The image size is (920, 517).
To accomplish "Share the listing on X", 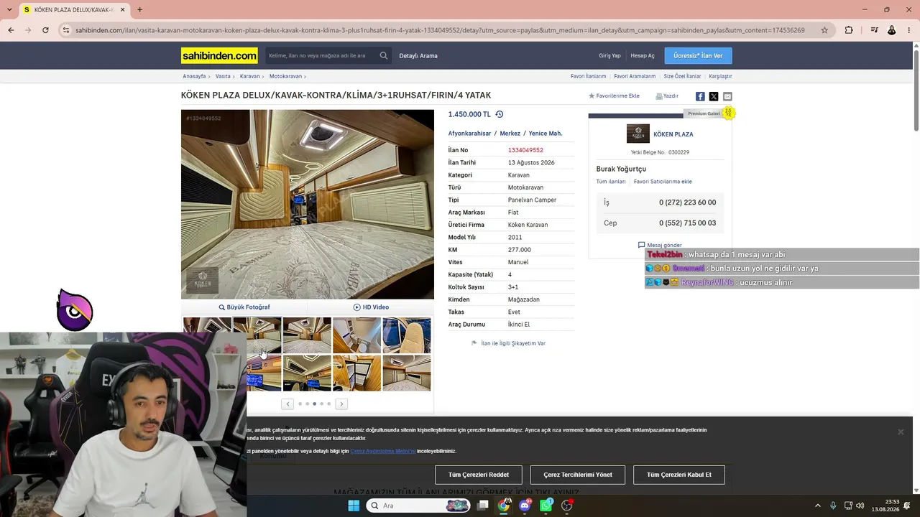I will [x=714, y=96].
